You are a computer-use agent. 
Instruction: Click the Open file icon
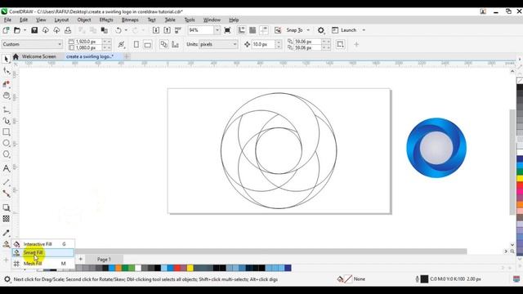coord(17,30)
